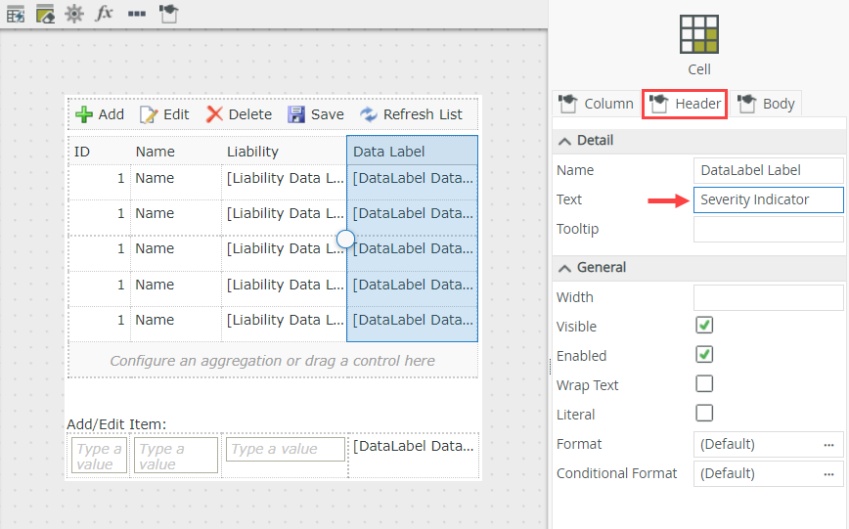The height and width of the screenshot is (529, 849).
Task: Click the properties icon after the three dots
Action: (x=168, y=14)
